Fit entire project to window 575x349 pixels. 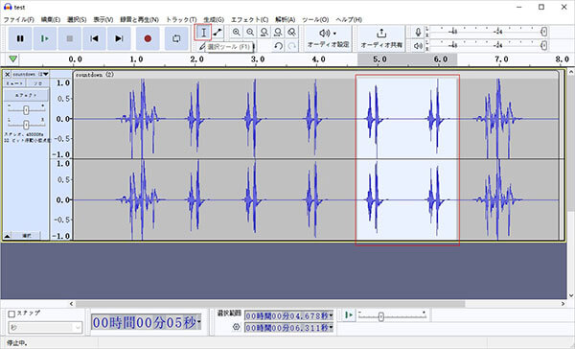click(x=278, y=33)
